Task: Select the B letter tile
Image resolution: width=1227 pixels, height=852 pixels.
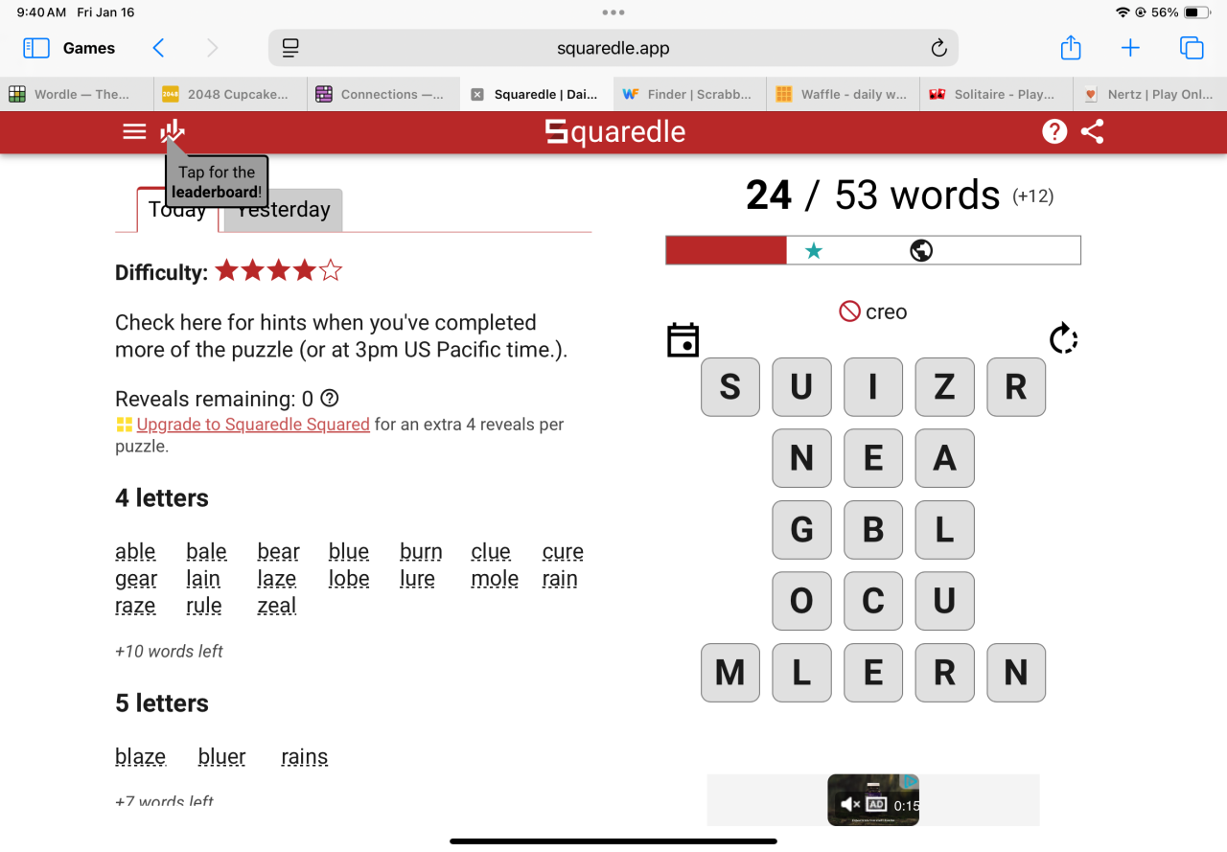Action: coord(873,529)
